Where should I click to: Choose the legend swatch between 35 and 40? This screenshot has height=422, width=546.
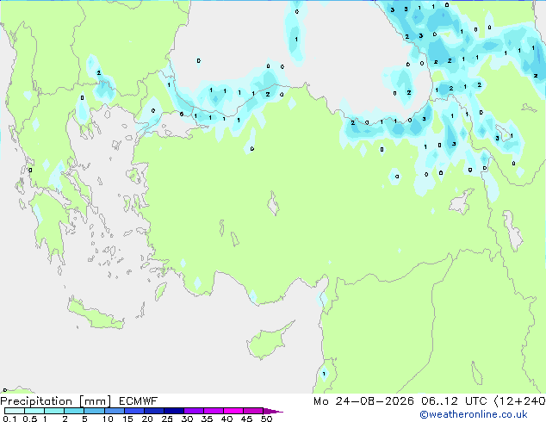click(x=214, y=411)
